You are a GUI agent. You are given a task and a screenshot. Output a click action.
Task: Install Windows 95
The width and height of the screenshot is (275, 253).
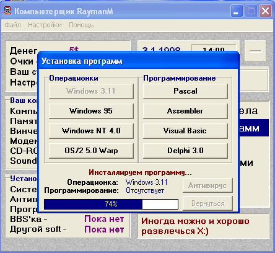click(91, 111)
